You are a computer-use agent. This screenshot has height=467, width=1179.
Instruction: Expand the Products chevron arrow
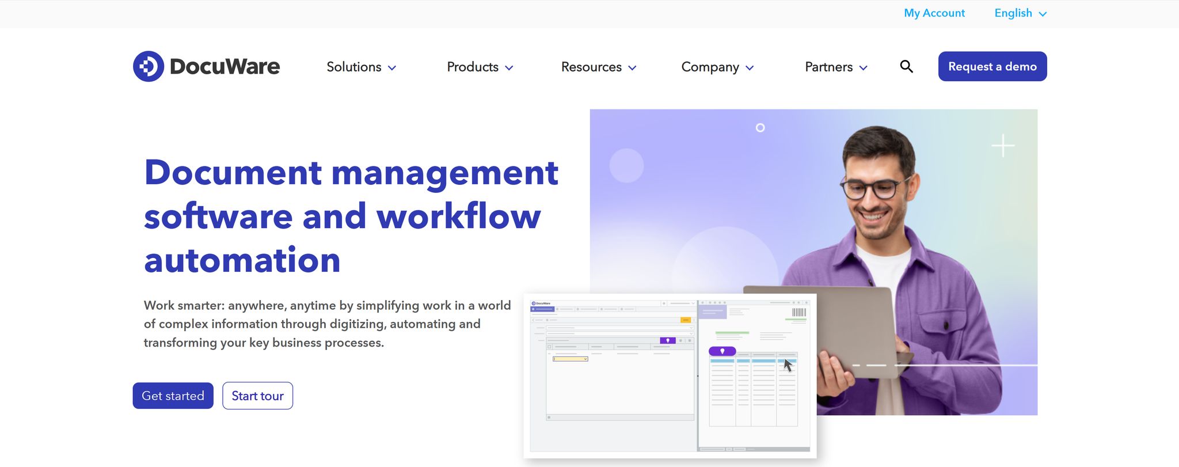tap(509, 68)
